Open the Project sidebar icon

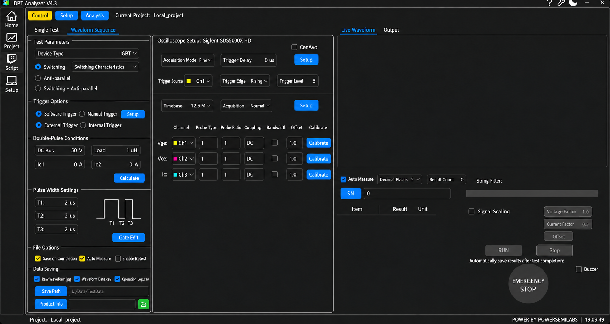click(11, 41)
